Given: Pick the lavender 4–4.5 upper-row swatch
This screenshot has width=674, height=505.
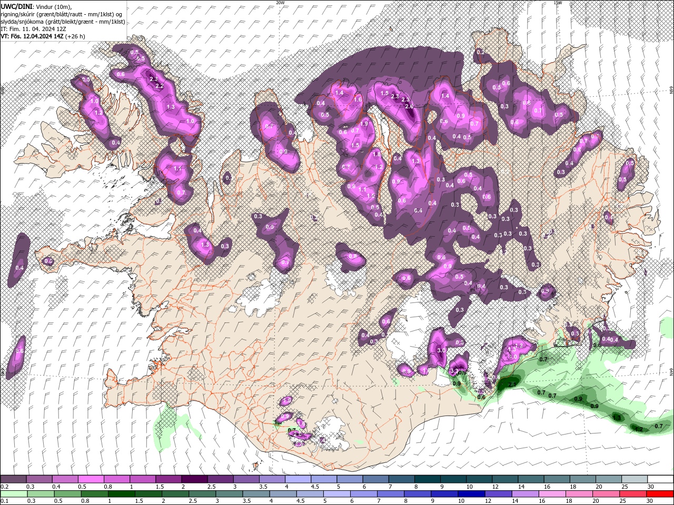Looking at the screenshot, I should [298, 479].
